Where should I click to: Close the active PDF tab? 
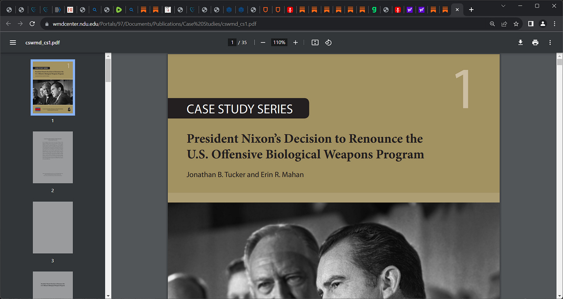click(457, 10)
